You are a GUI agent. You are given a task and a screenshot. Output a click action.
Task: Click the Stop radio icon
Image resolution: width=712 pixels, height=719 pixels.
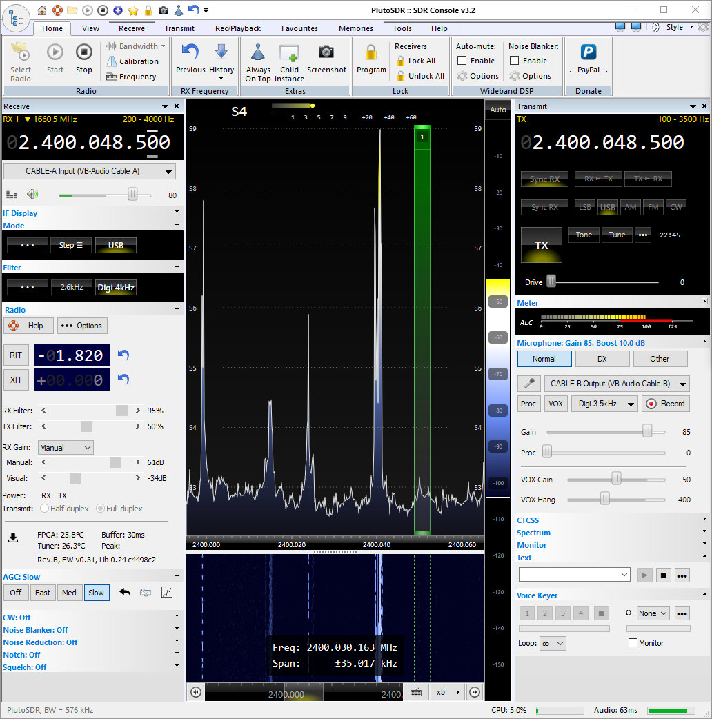(x=83, y=52)
